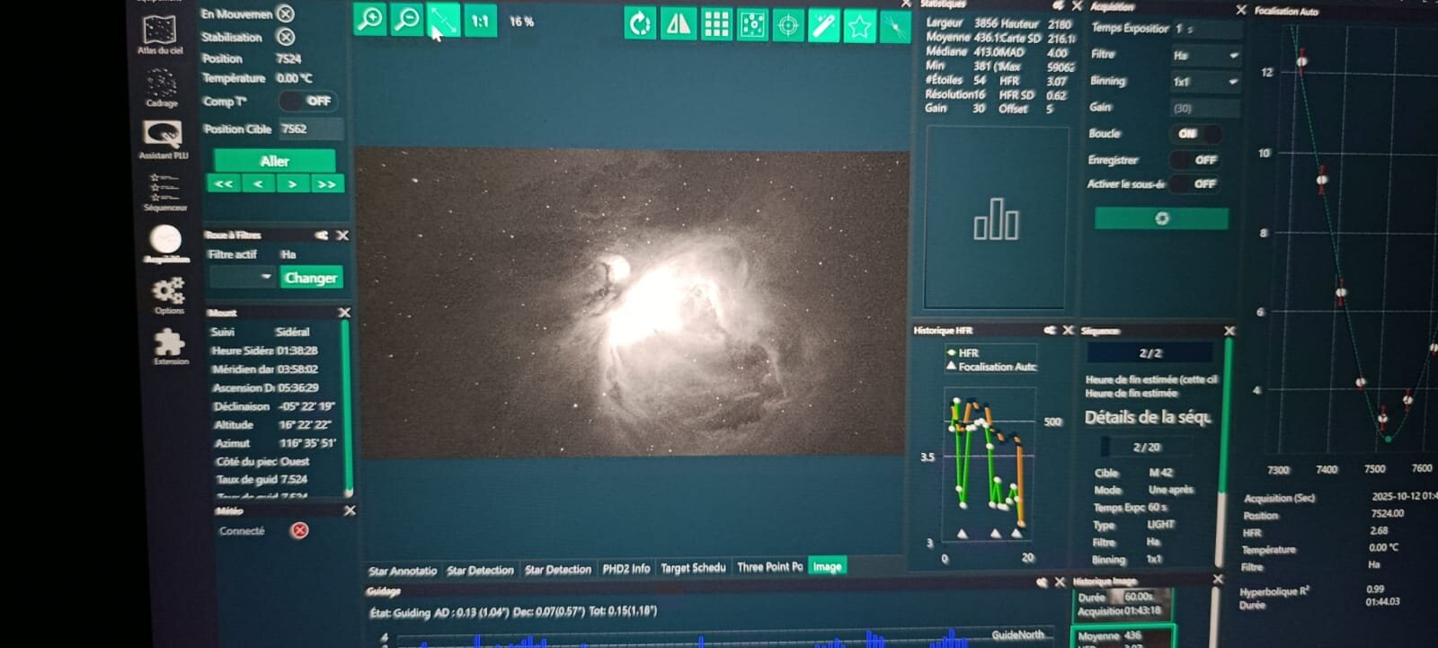Click the En Mouvement status indicator
1438x648 pixels.
click(285, 13)
